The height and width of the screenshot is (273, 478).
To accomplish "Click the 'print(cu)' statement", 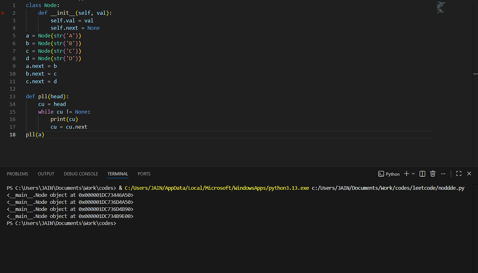I will 64,119.
